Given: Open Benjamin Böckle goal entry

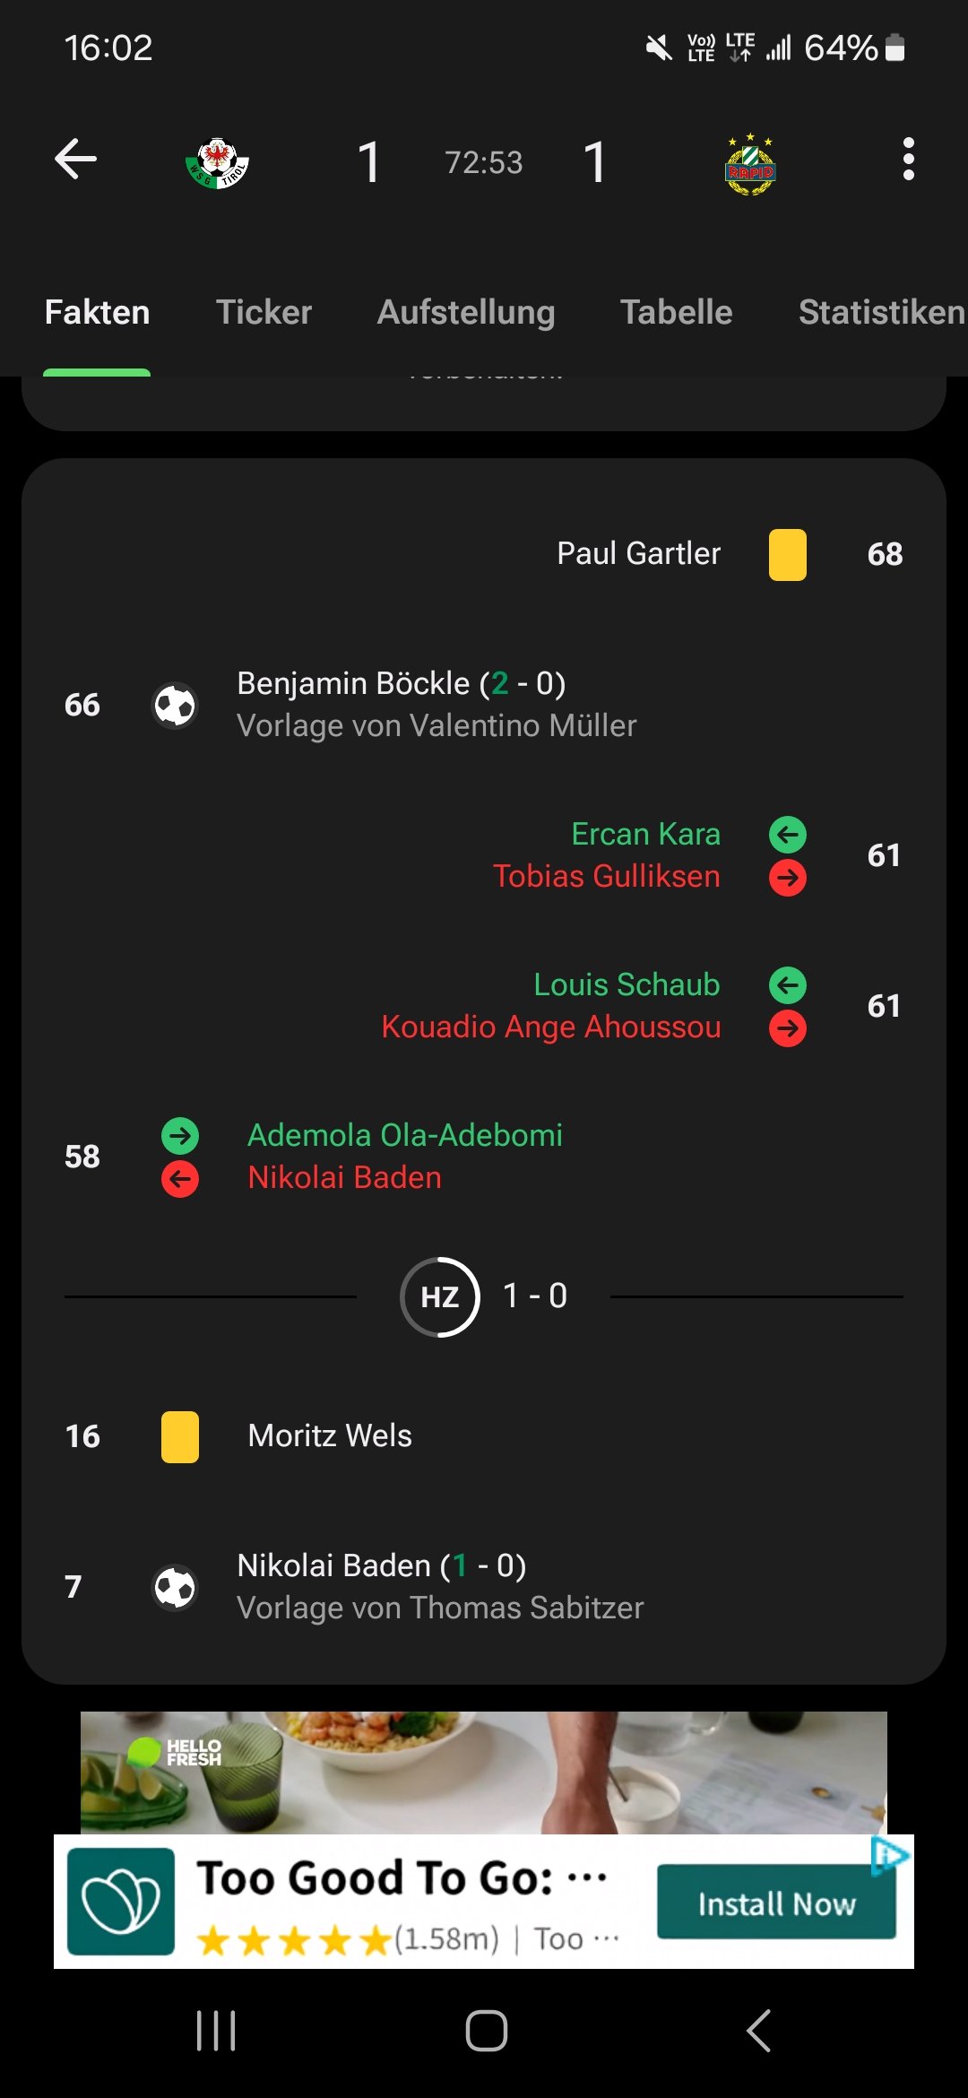Looking at the screenshot, I should pos(401,684).
